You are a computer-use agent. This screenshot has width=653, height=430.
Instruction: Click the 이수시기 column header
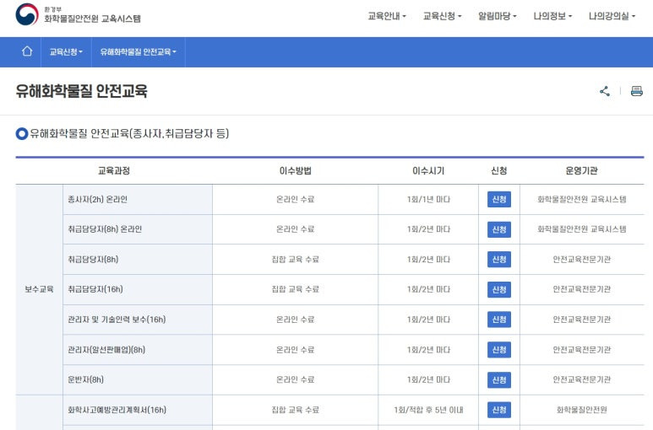coord(428,171)
